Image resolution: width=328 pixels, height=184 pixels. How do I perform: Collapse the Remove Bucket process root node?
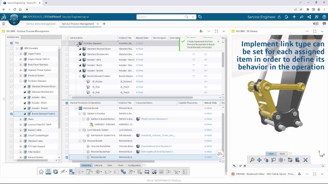[76, 108]
